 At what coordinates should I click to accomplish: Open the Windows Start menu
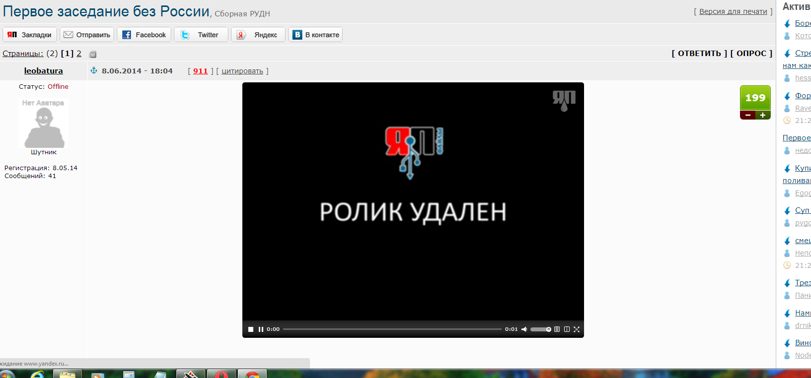coord(7,374)
